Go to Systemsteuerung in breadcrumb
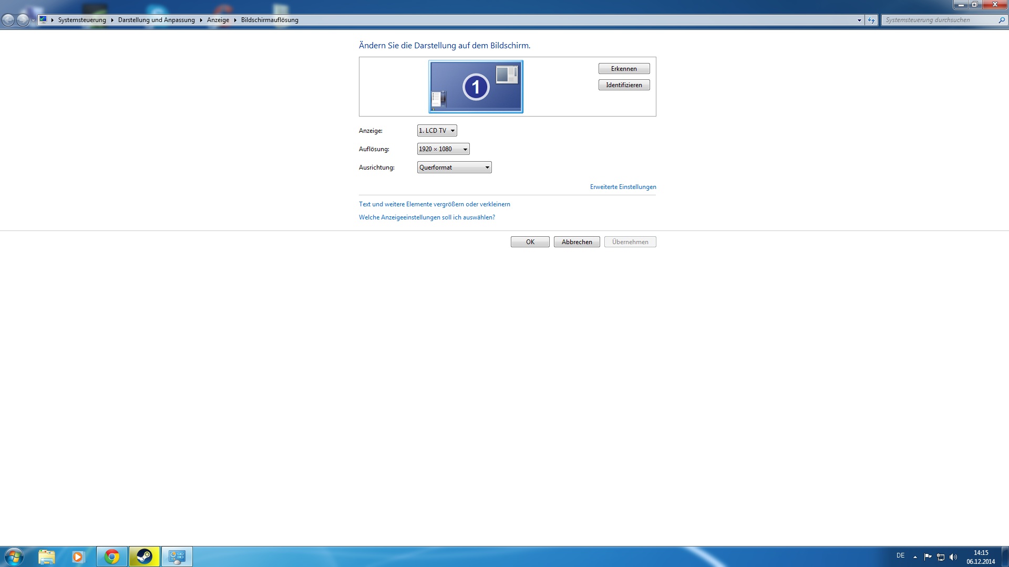Screen dimensions: 1009x567 point(82,20)
